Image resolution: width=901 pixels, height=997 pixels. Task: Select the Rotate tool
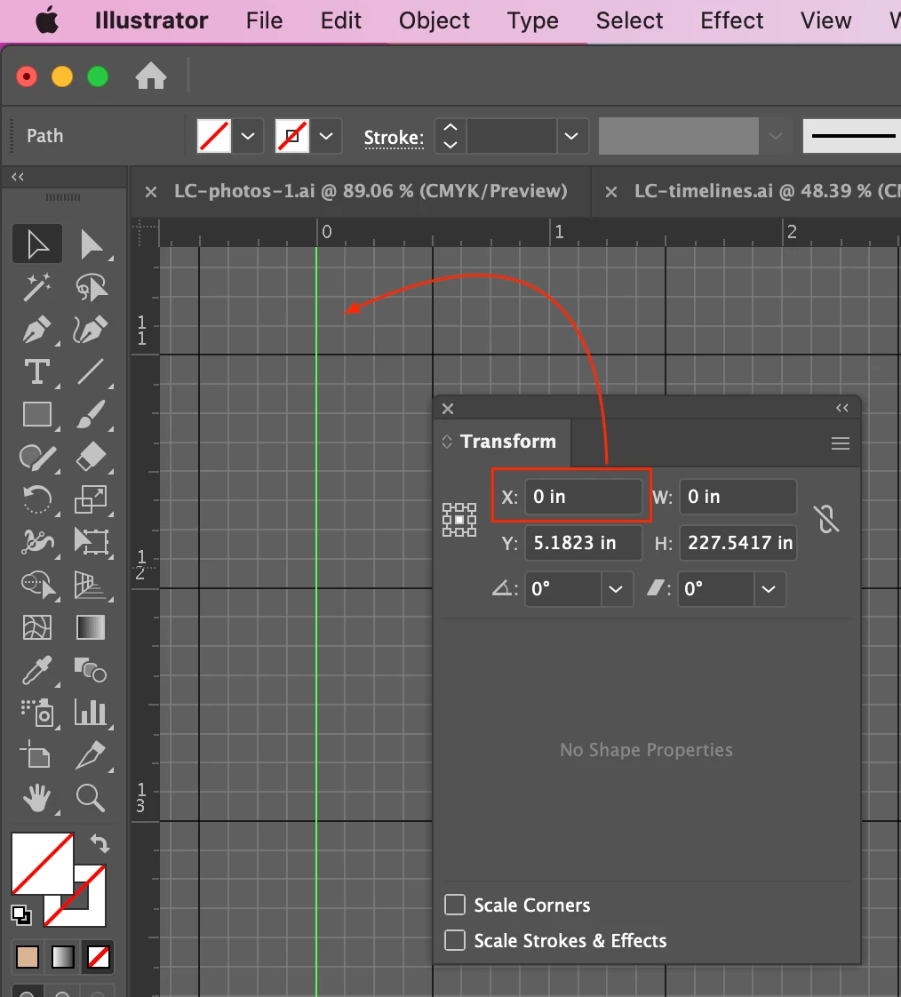point(37,499)
